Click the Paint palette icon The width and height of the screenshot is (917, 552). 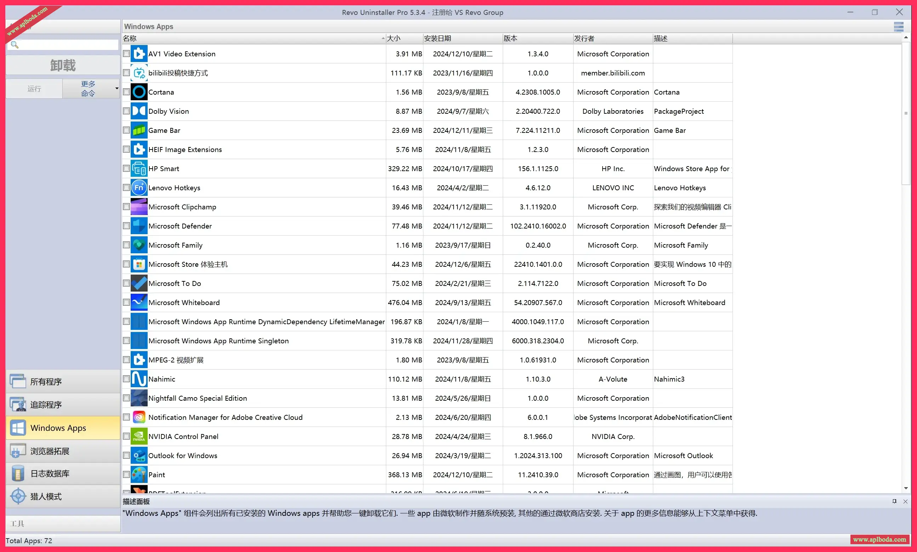[139, 475]
